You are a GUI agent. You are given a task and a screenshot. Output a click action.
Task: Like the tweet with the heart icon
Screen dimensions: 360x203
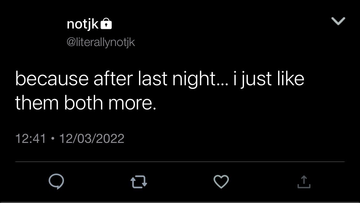click(x=221, y=182)
